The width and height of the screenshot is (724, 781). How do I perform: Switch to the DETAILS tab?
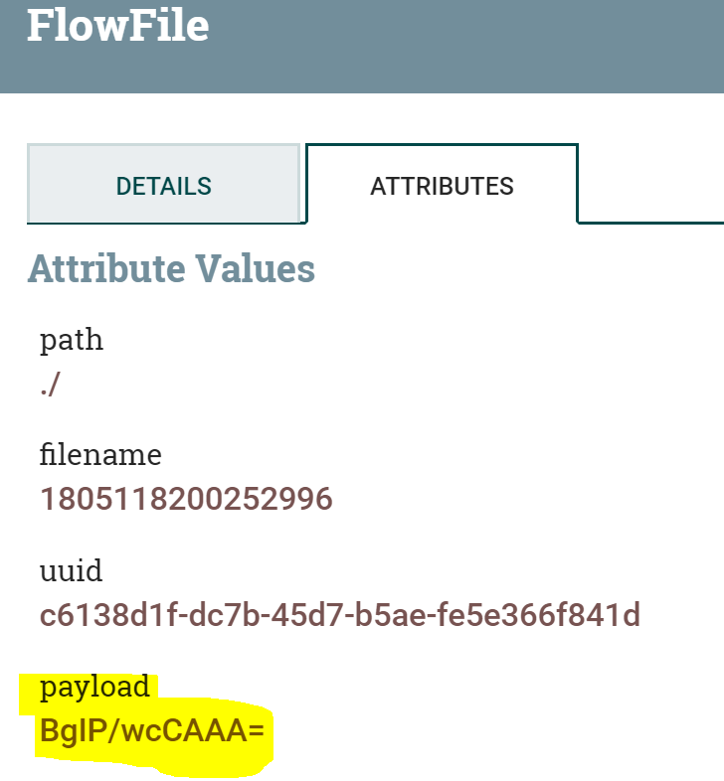(163, 186)
